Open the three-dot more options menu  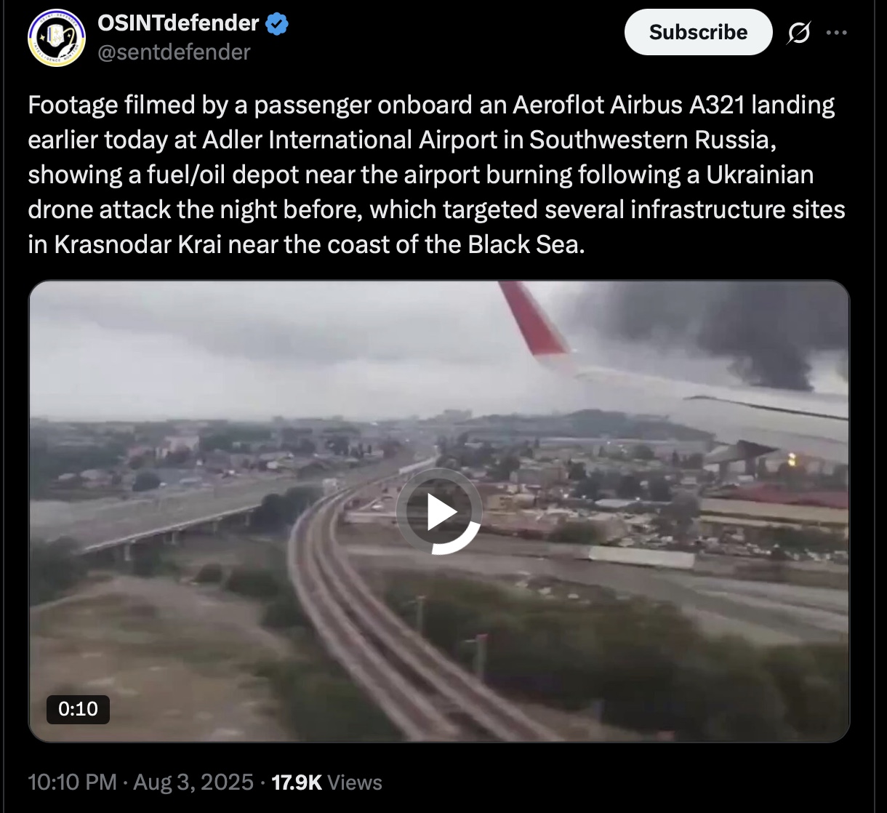tap(837, 33)
